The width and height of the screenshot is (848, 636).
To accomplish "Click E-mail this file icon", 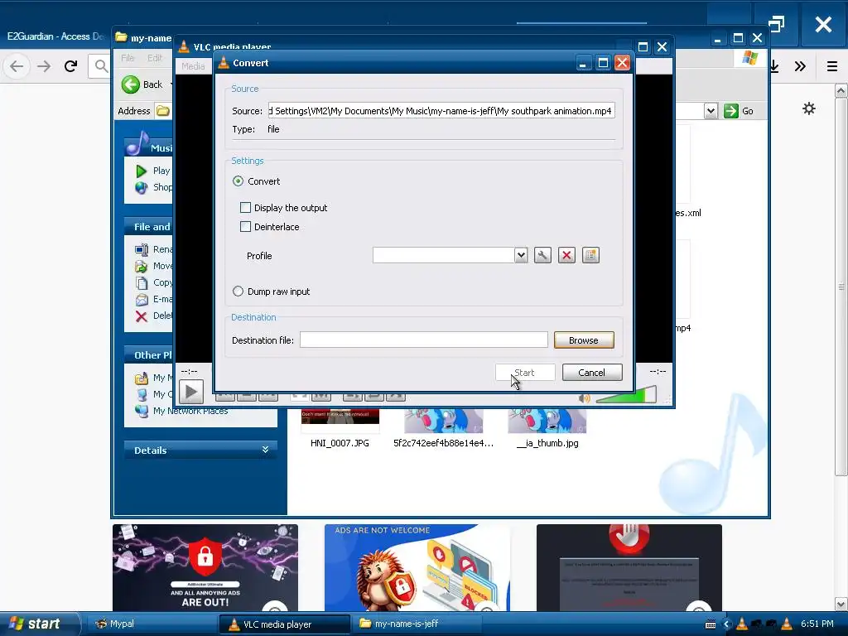I will [141, 299].
